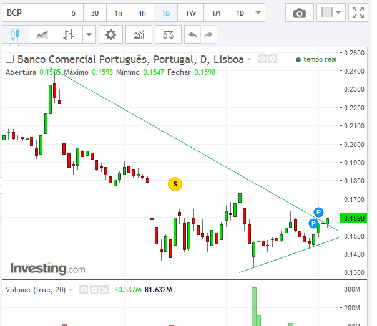
Task: Collapse the toolbar with small up arrow
Action: 10,45
